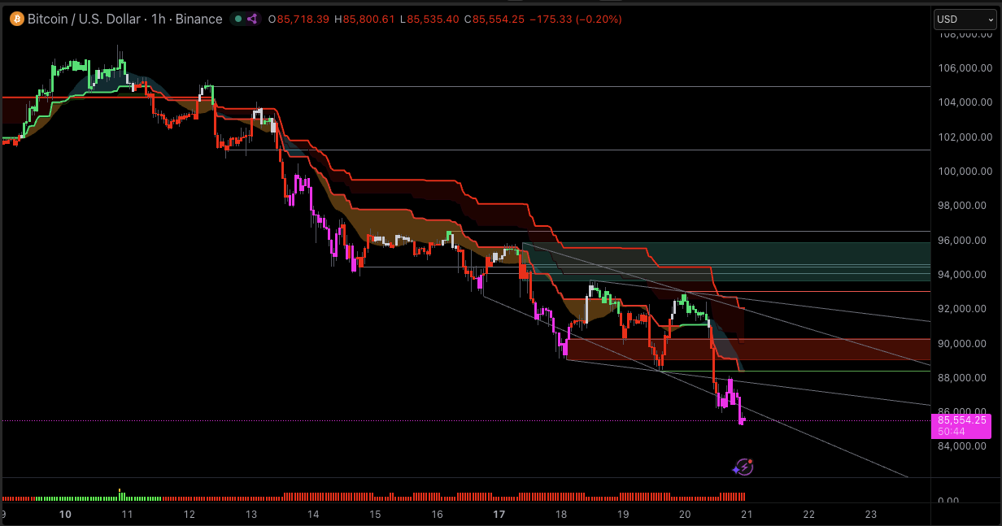Image resolution: width=1002 pixels, height=526 pixels.
Task: Open the AI assistant lightning icon
Action: pyautogui.click(x=744, y=467)
